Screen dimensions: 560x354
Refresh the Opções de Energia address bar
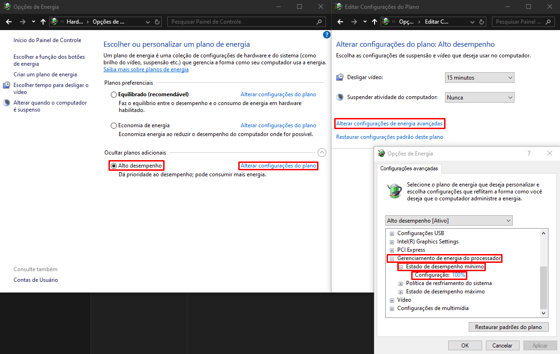tap(157, 22)
